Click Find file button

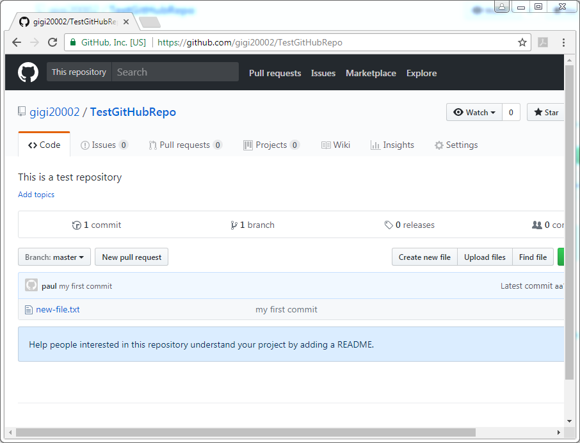[x=533, y=257]
